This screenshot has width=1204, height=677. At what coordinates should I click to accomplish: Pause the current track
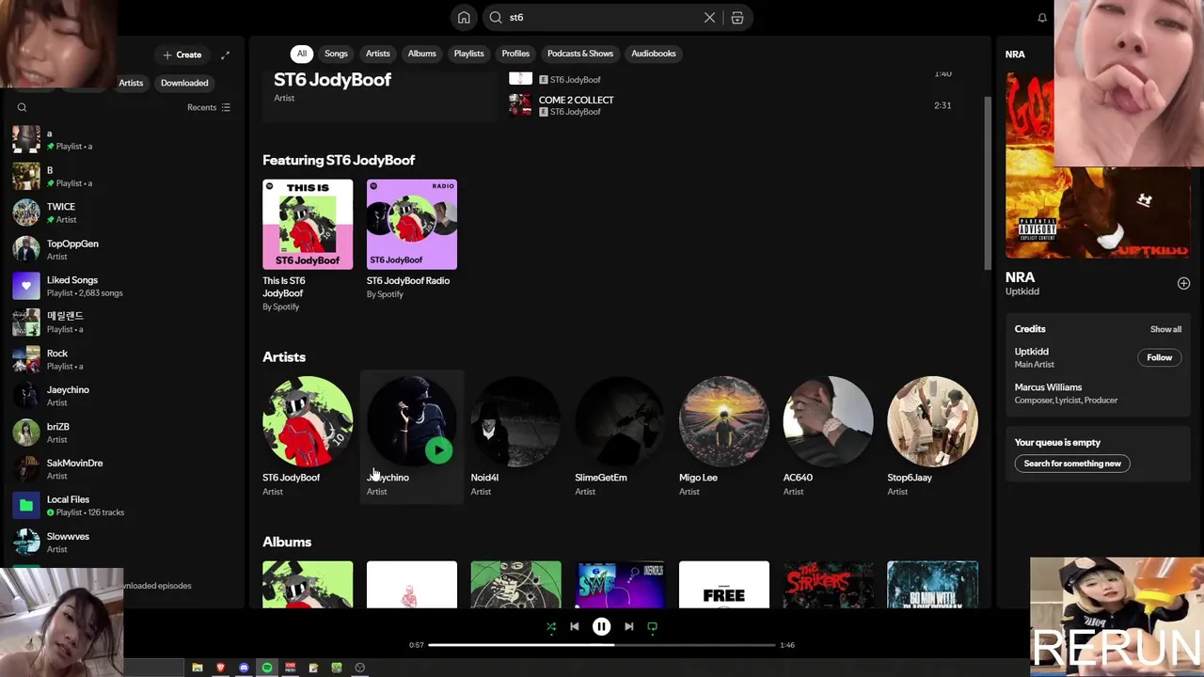click(601, 626)
